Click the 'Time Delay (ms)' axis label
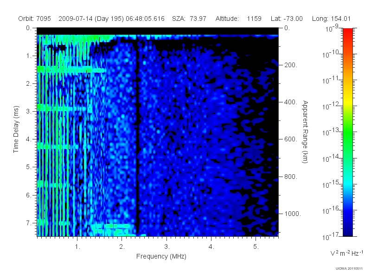This screenshot has height=278, width=371. coord(16,129)
